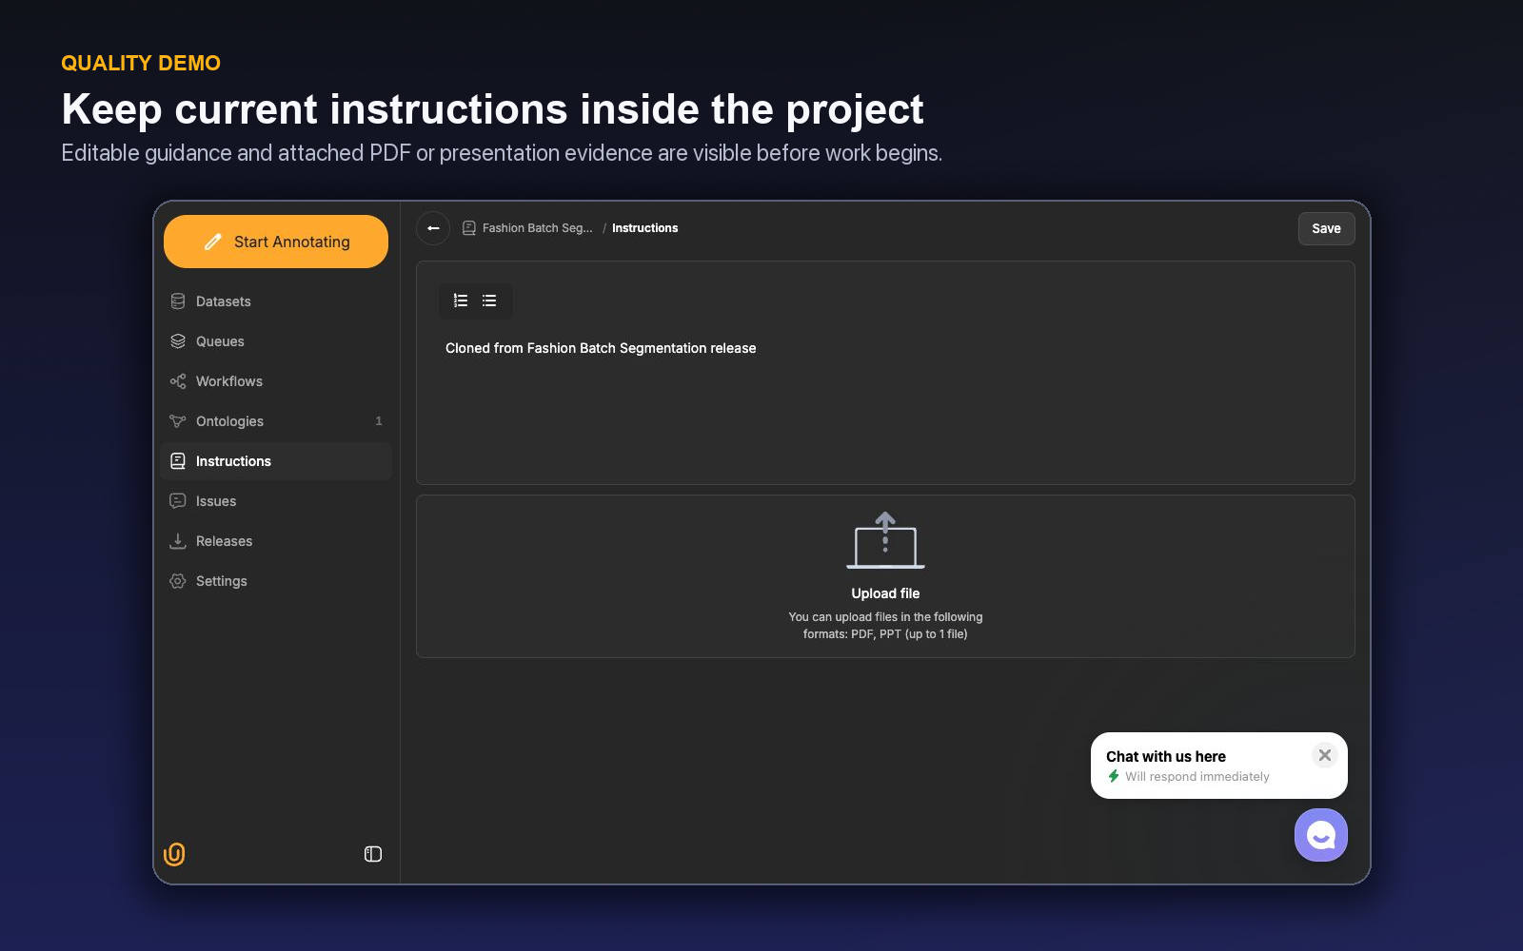Click the orange logo icon in sidebar footer
Viewport: 1523px width, 951px height.
(174, 854)
